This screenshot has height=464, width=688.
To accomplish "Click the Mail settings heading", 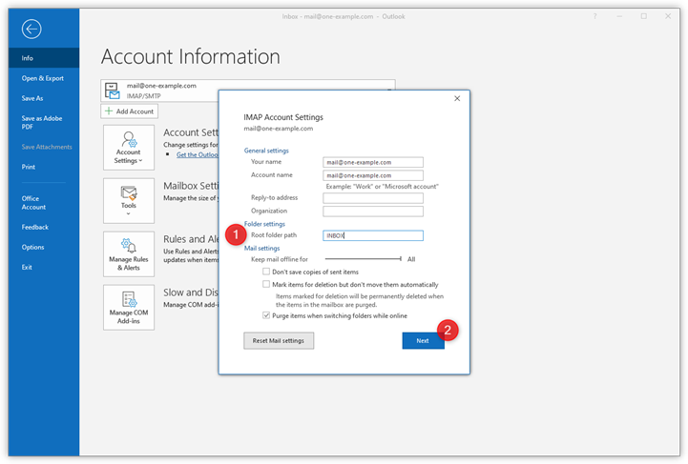I will click(262, 248).
